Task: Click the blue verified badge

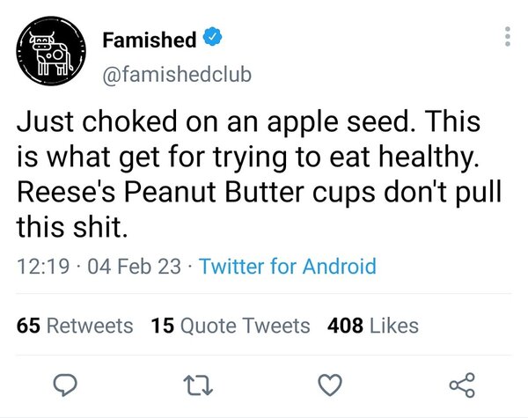Action: tap(212, 40)
